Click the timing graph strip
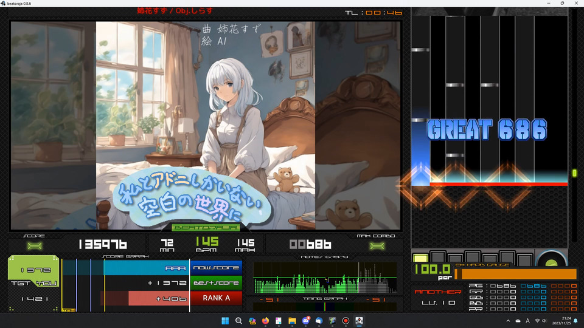584x328 pixels. tap(324, 307)
